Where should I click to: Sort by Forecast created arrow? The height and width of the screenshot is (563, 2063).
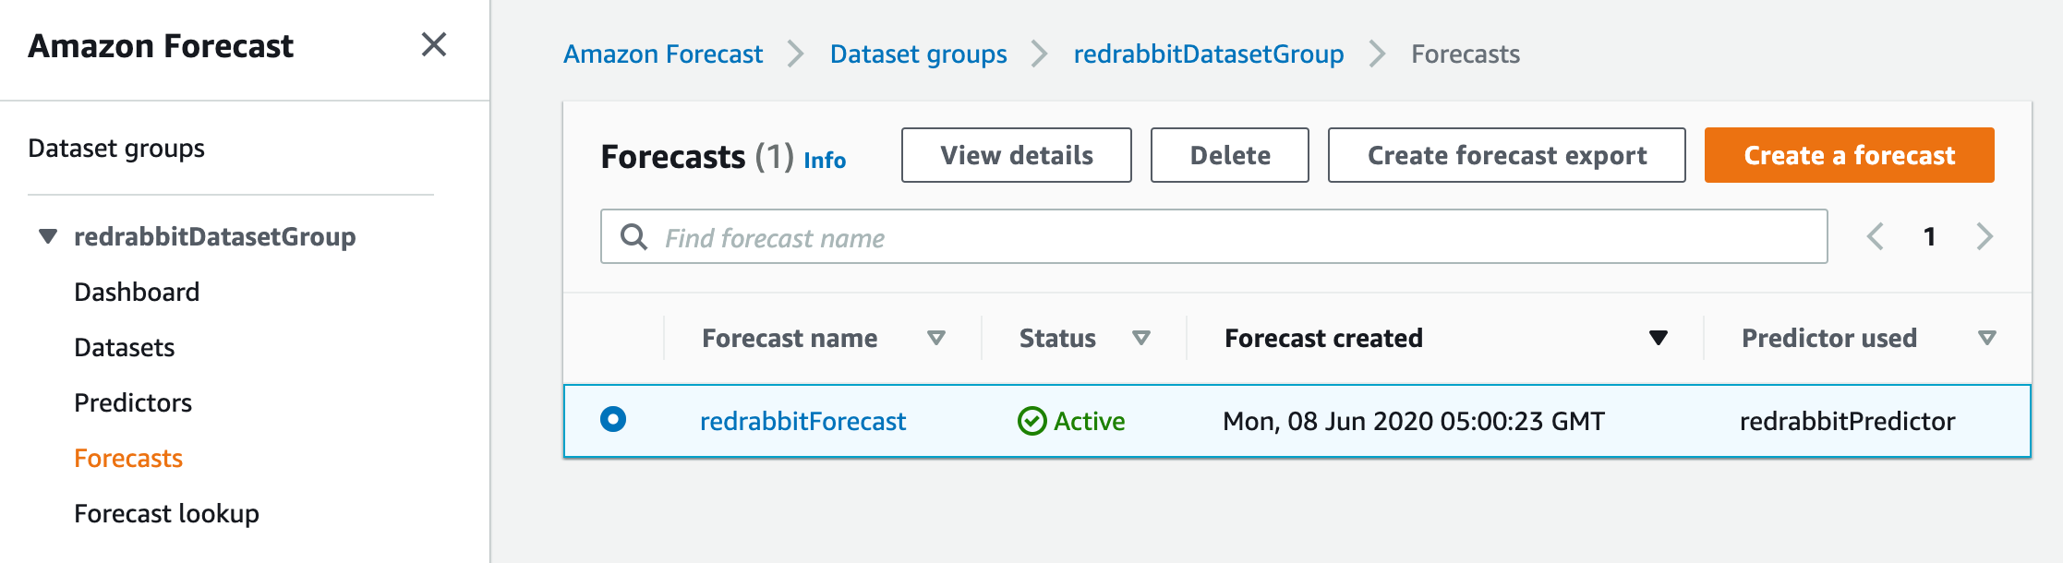tap(1659, 339)
